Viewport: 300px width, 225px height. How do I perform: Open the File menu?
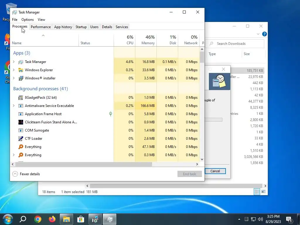[15, 20]
